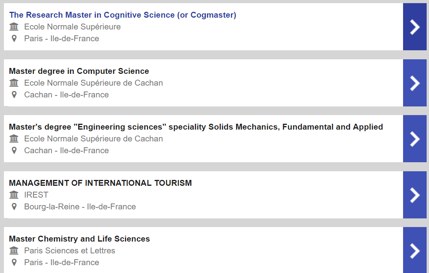Select Master degree in Computer Science title

coord(79,71)
